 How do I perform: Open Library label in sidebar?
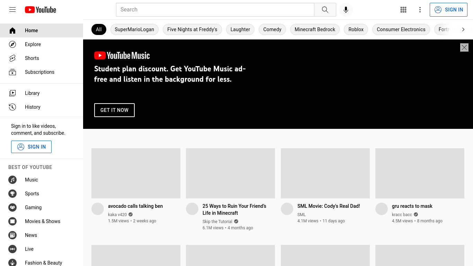click(x=32, y=93)
